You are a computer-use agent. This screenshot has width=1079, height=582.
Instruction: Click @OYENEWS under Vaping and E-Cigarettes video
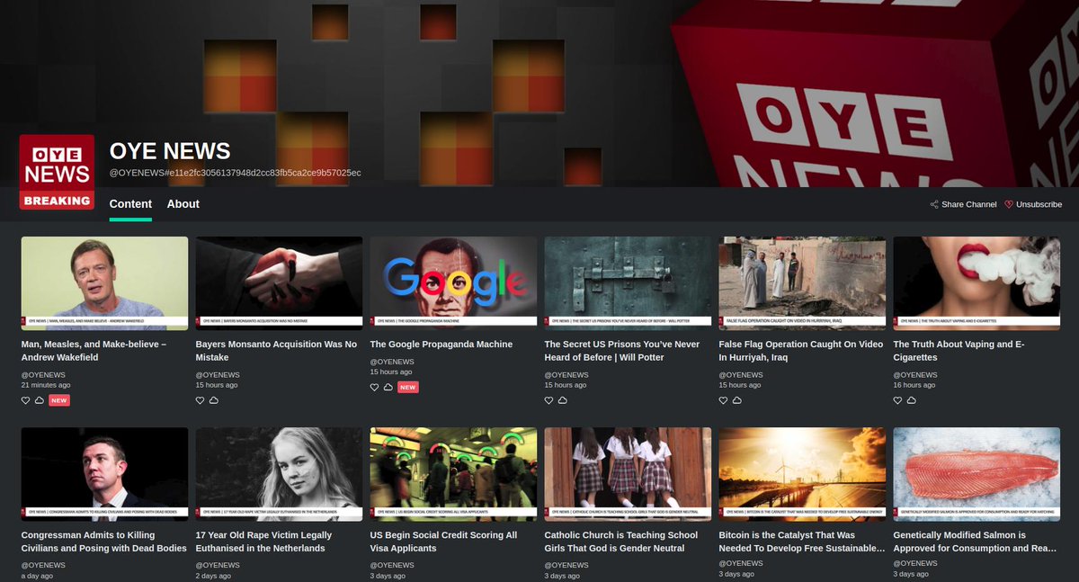click(x=915, y=375)
